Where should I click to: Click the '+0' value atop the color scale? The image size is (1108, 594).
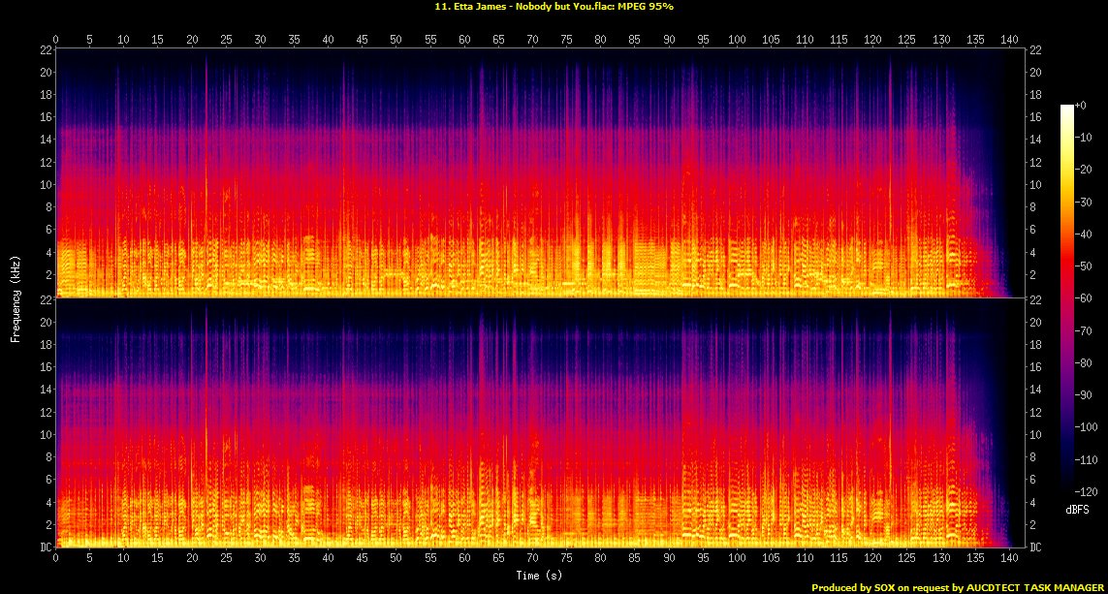(x=1081, y=106)
